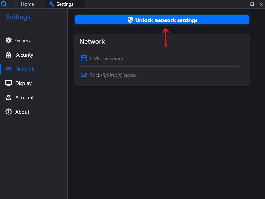Click the About info icon

tap(9, 112)
